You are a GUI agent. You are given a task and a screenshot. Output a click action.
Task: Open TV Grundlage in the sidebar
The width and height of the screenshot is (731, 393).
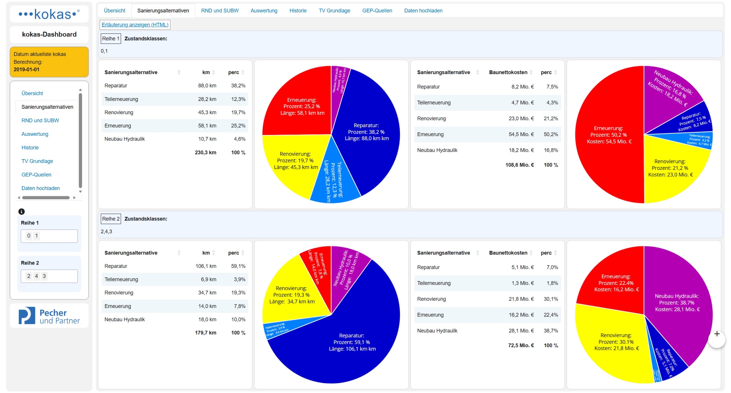point(37,161)
